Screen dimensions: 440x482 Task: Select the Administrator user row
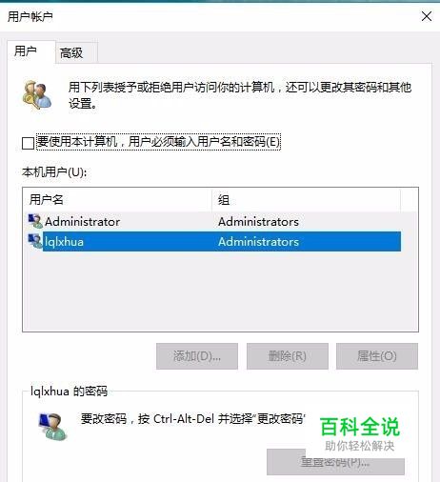click(214, 222)
